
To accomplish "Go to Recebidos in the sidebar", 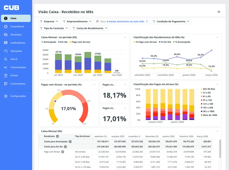I will click(x=16, y=35).
